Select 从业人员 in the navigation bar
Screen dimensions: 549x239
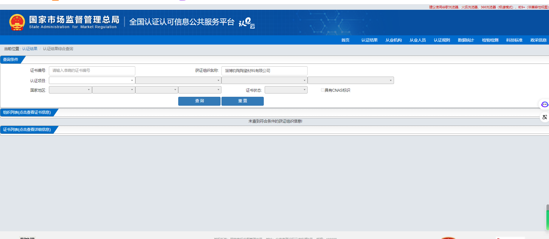click(418, 40)
